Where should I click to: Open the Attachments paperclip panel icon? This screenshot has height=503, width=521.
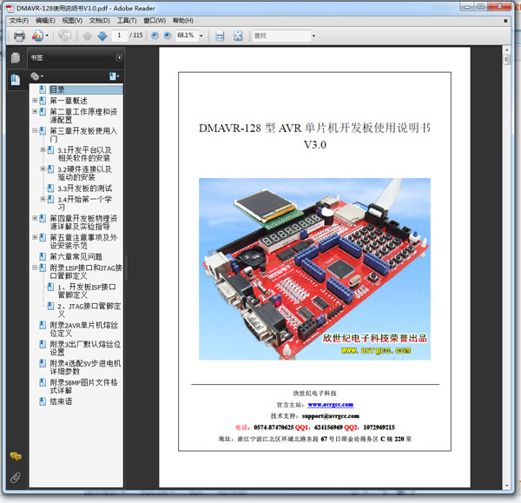[x=16, y=478]
